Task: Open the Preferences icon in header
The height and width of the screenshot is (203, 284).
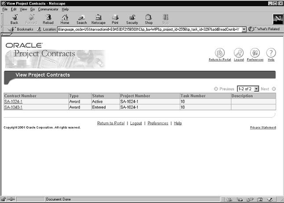Action: (255, 53)
